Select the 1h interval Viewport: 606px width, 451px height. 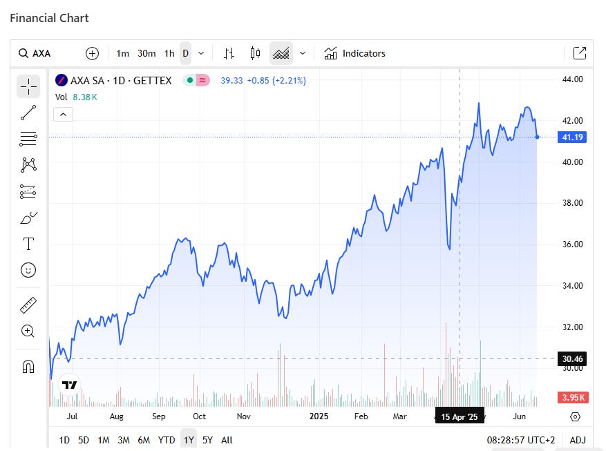point(169,53)
